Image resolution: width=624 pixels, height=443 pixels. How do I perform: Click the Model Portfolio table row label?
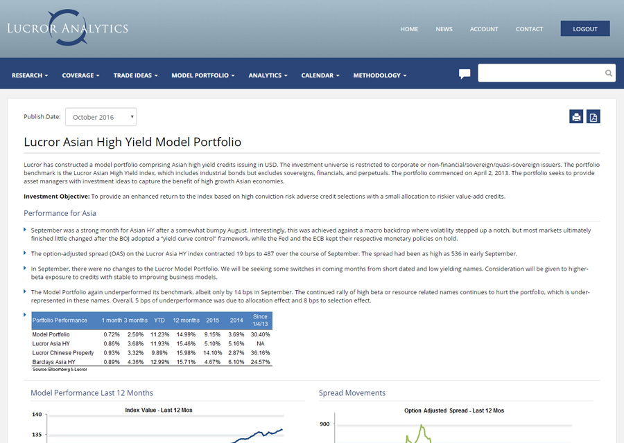point(51,334)
